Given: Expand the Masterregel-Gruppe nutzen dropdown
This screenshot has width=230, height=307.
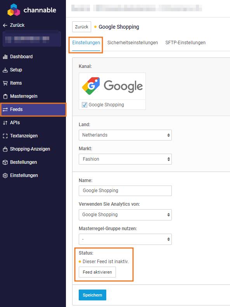Looking at the screenshot, I should coord(125,239).
